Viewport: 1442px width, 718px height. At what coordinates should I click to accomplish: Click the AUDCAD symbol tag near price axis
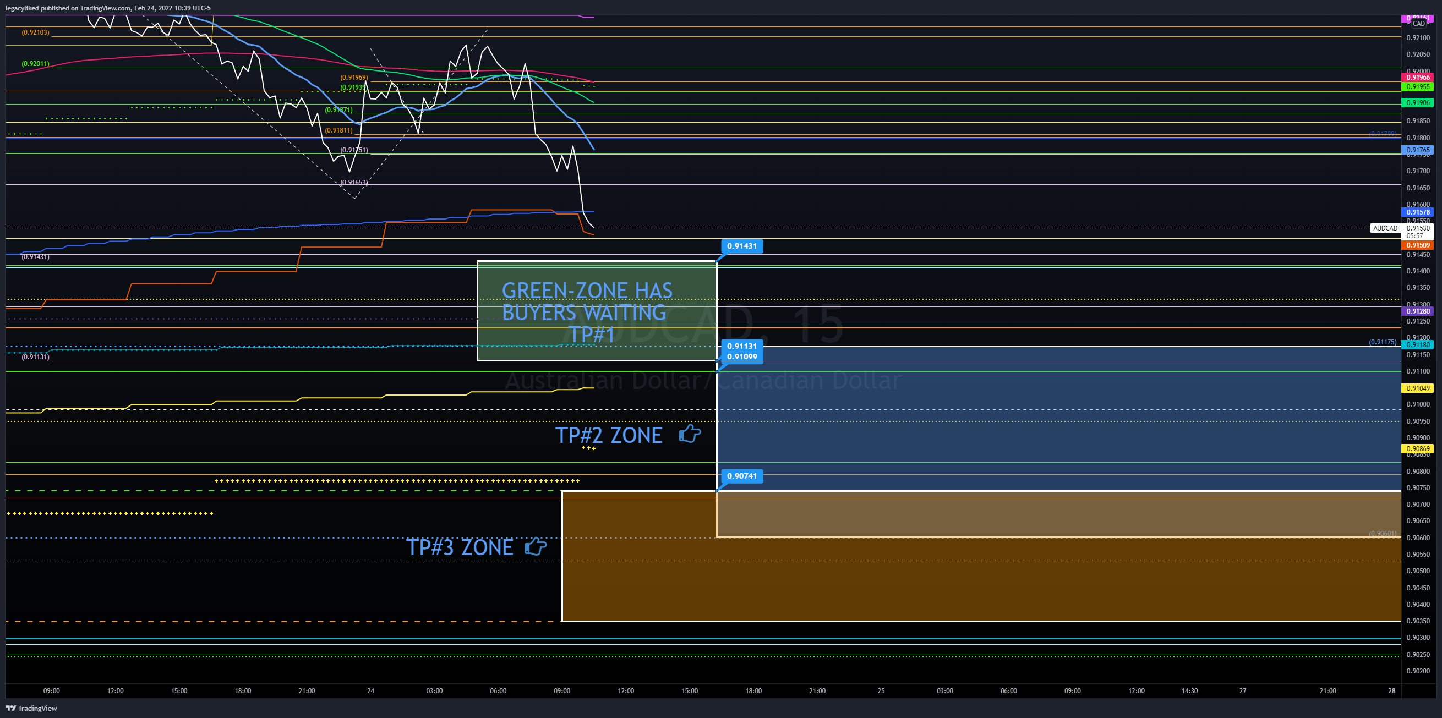[1385, 228]
